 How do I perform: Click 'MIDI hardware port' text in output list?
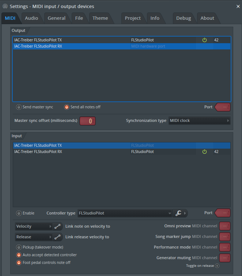point(148,46)
